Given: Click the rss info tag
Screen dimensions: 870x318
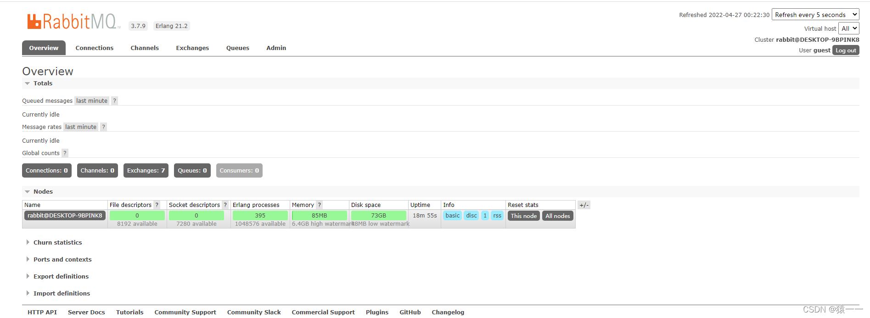Looking at the screenshot, I should click(497, 216).
